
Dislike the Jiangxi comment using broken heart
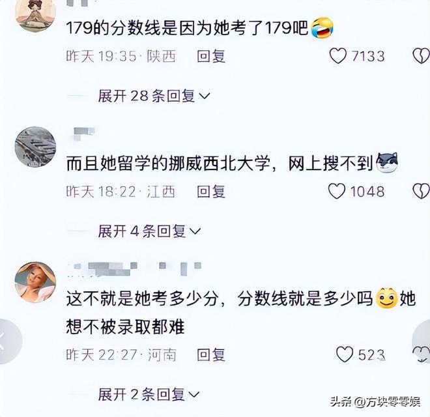[x=422, y=191]
